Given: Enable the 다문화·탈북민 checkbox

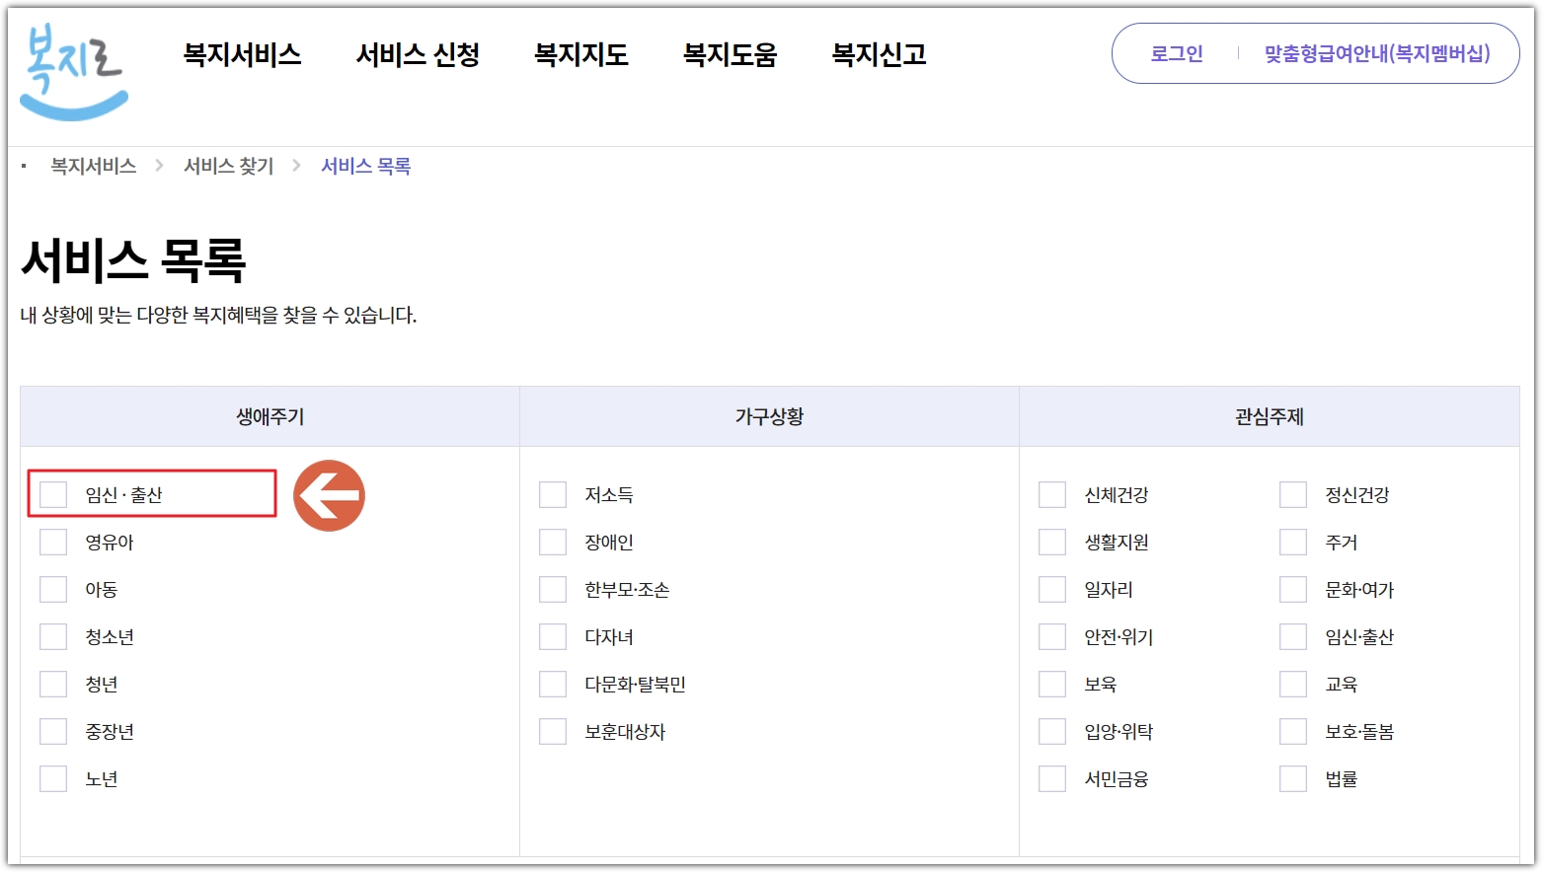Looking at the screenshot, I should coord(553,683).
